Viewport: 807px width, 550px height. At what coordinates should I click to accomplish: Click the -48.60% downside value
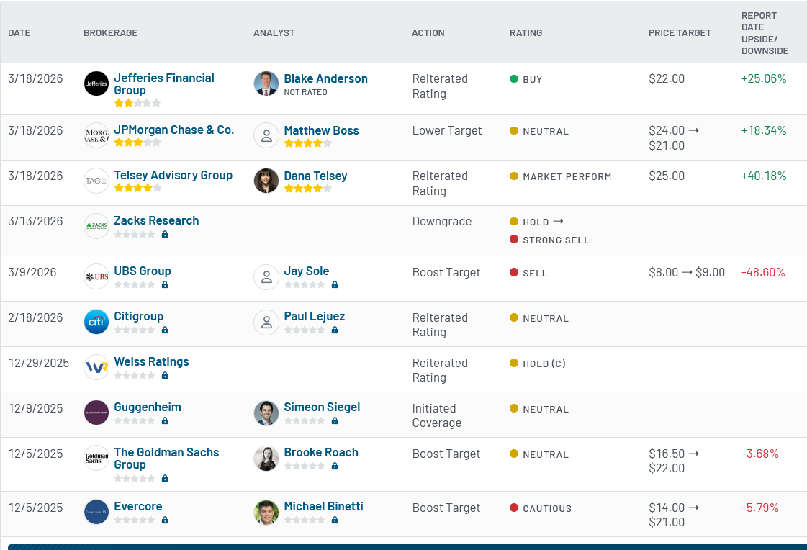[763, 272]
